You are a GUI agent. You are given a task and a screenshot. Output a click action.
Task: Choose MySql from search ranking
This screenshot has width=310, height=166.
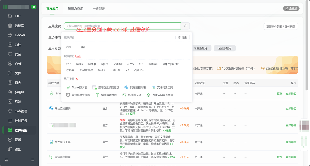click(x=92, y=64)
